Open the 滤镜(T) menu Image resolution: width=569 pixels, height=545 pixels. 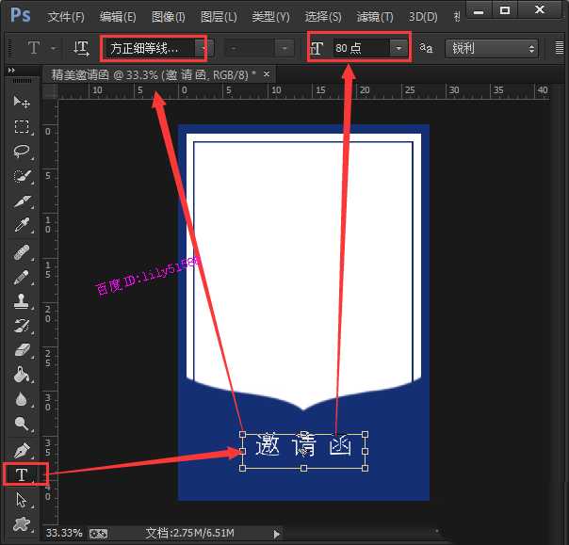375,17
